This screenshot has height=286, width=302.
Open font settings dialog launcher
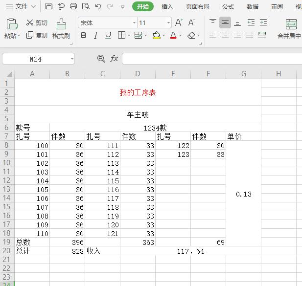point(200,44)
